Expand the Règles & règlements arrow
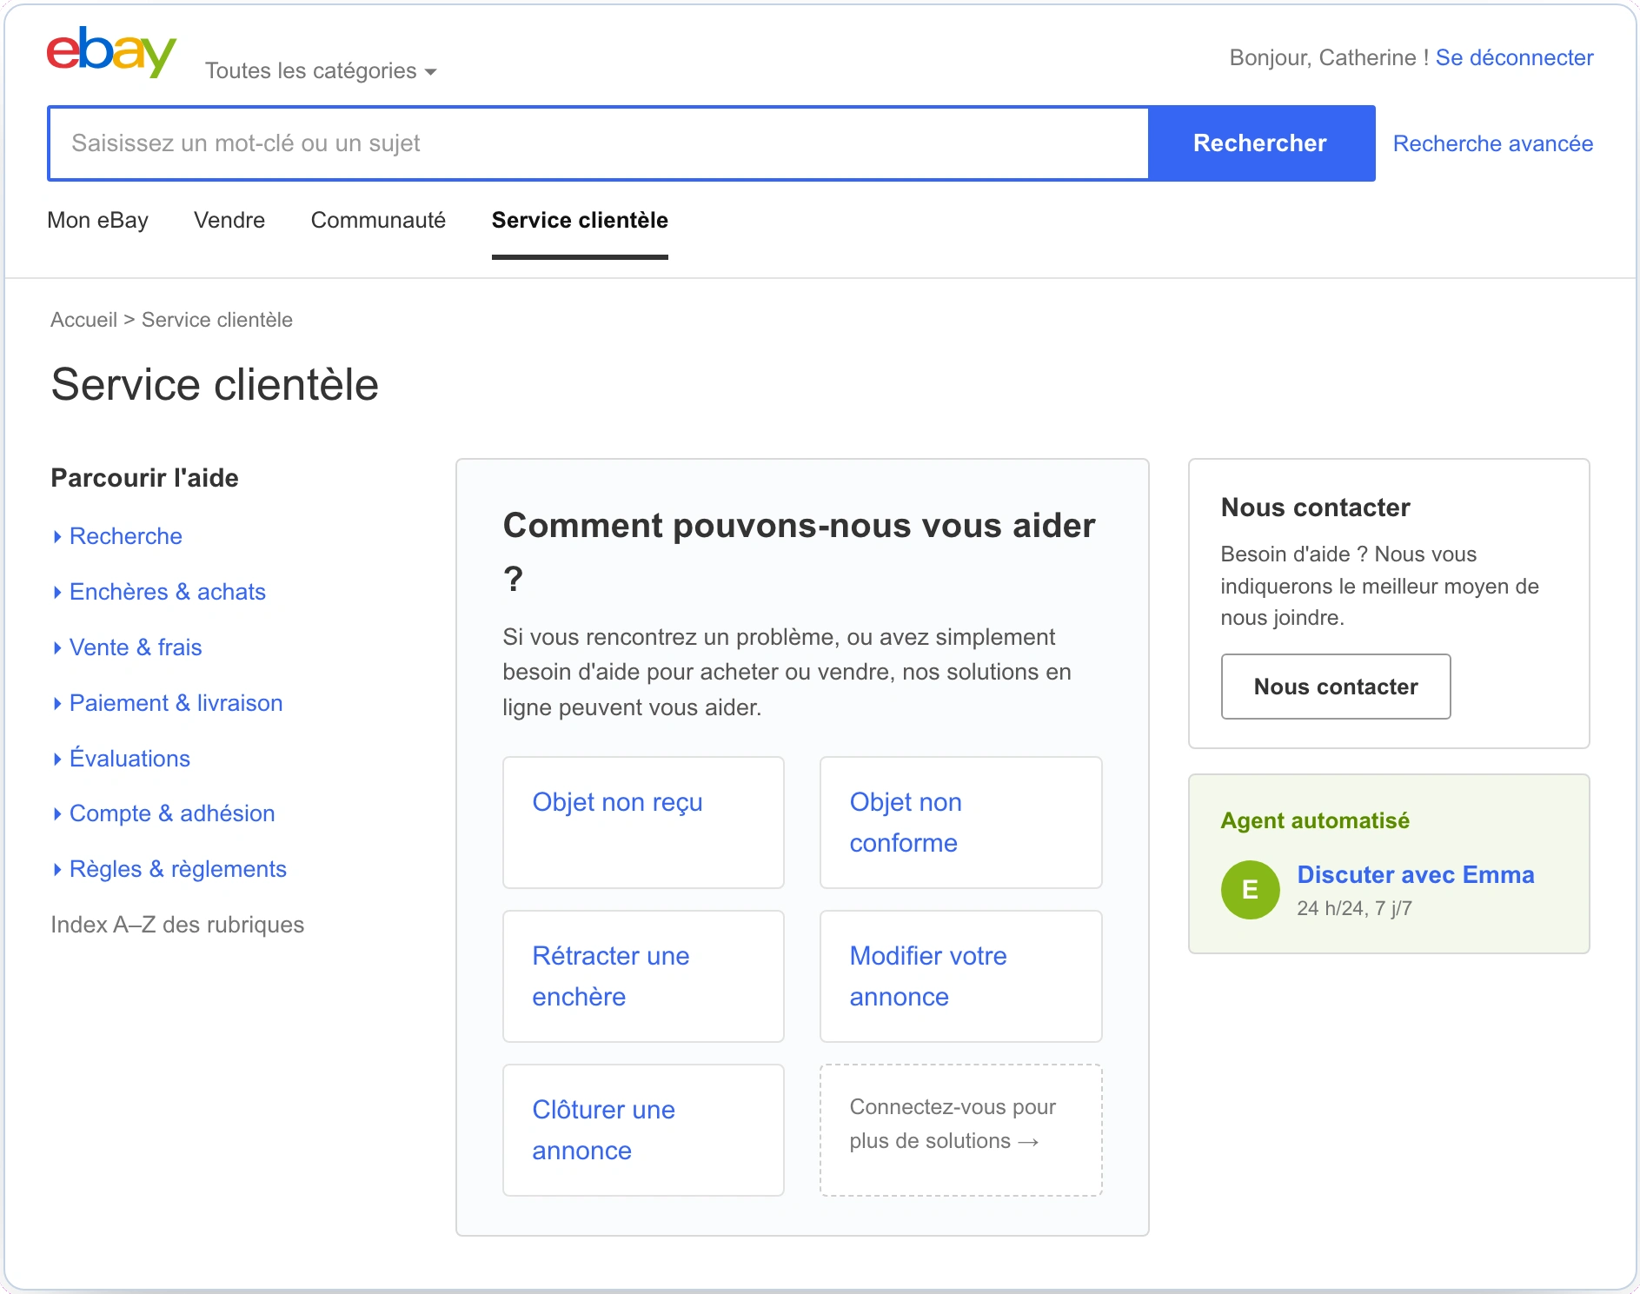This screenshot has width=1640, height=1294. coord(57,870)
